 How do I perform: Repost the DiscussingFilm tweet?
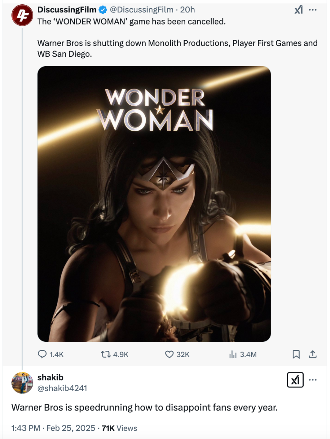pos(105,354)
